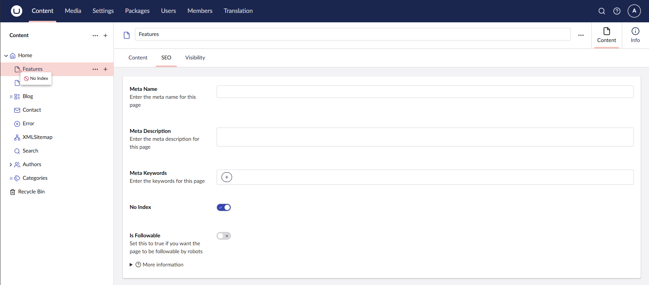Open the Members section
649x285 pixels.
pos(200,11)
